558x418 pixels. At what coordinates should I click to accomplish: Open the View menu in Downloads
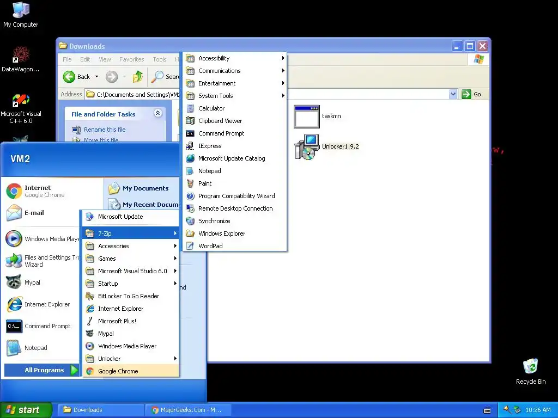pos(105,59)
